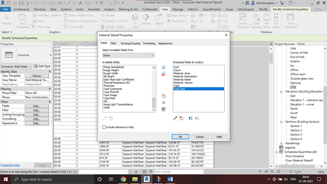Click the Delete parameter icon under Scheduled fields

181,118
